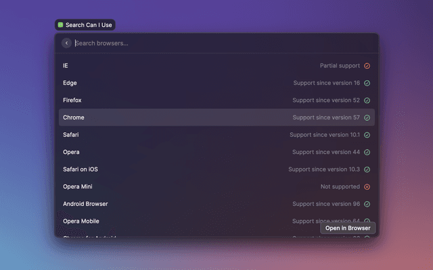This screenshot has height=270, width=433.
Task: Select the IE browser row
Action: pos(203,66)
